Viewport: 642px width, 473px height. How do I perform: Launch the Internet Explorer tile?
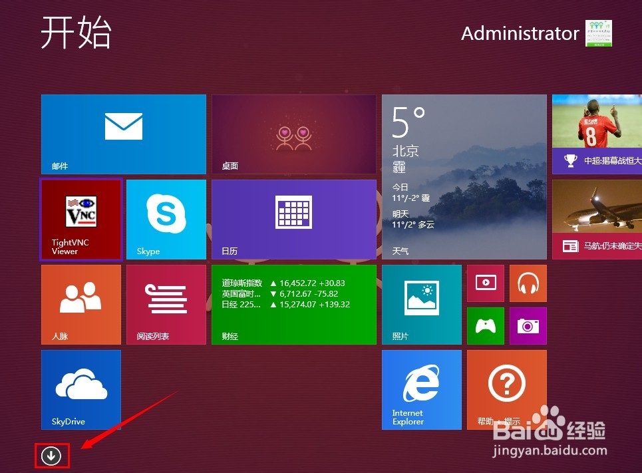click(x=422, y=390)
